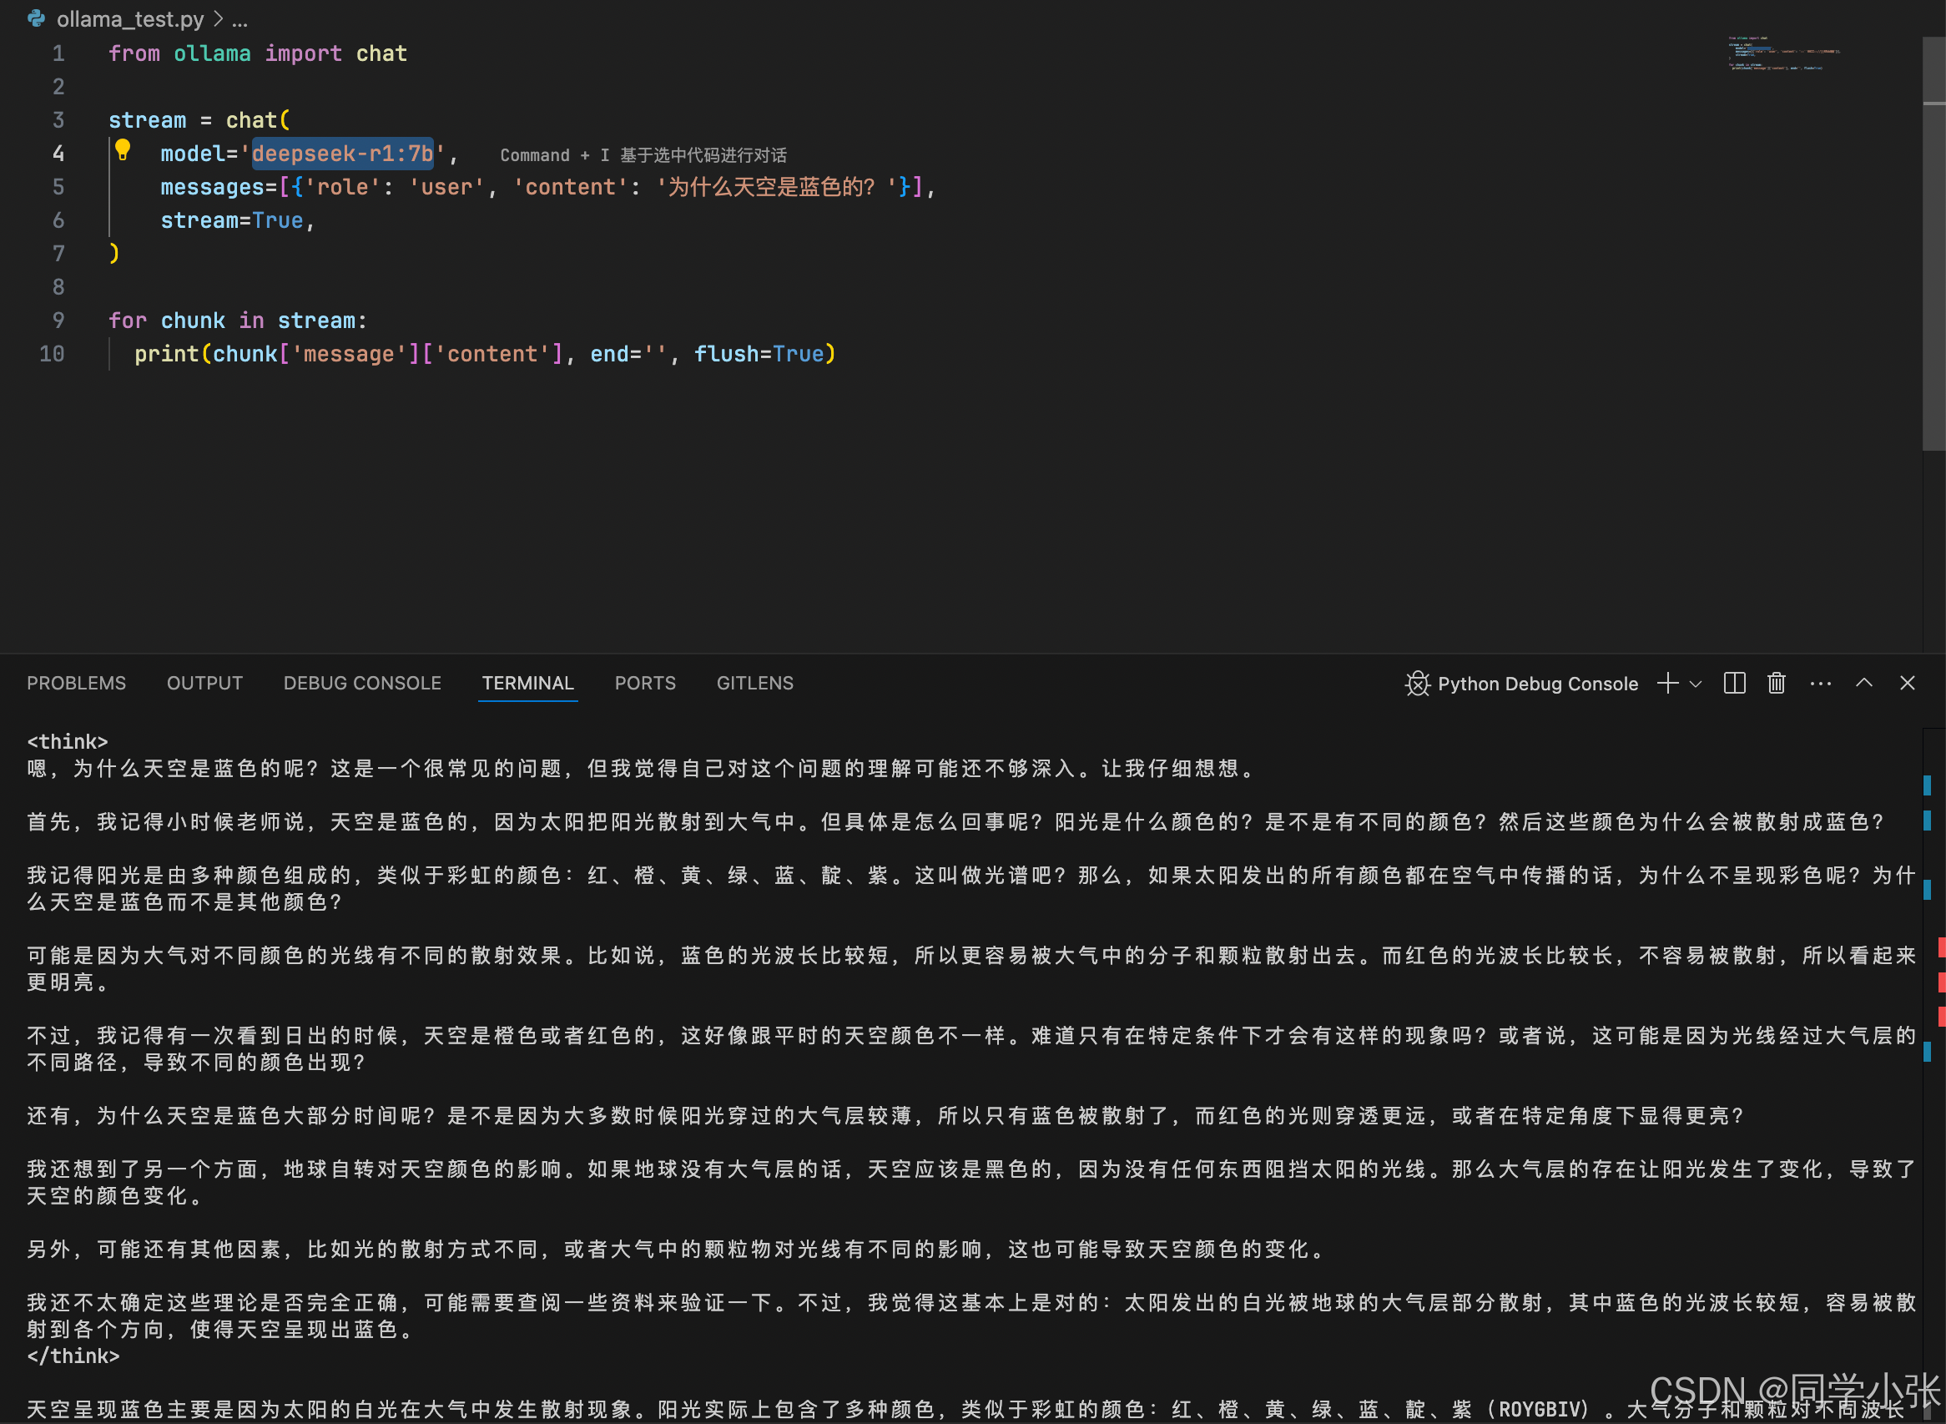Maximize panel size with caret icon
Screen dimensions: 1946x1424
1864,684
